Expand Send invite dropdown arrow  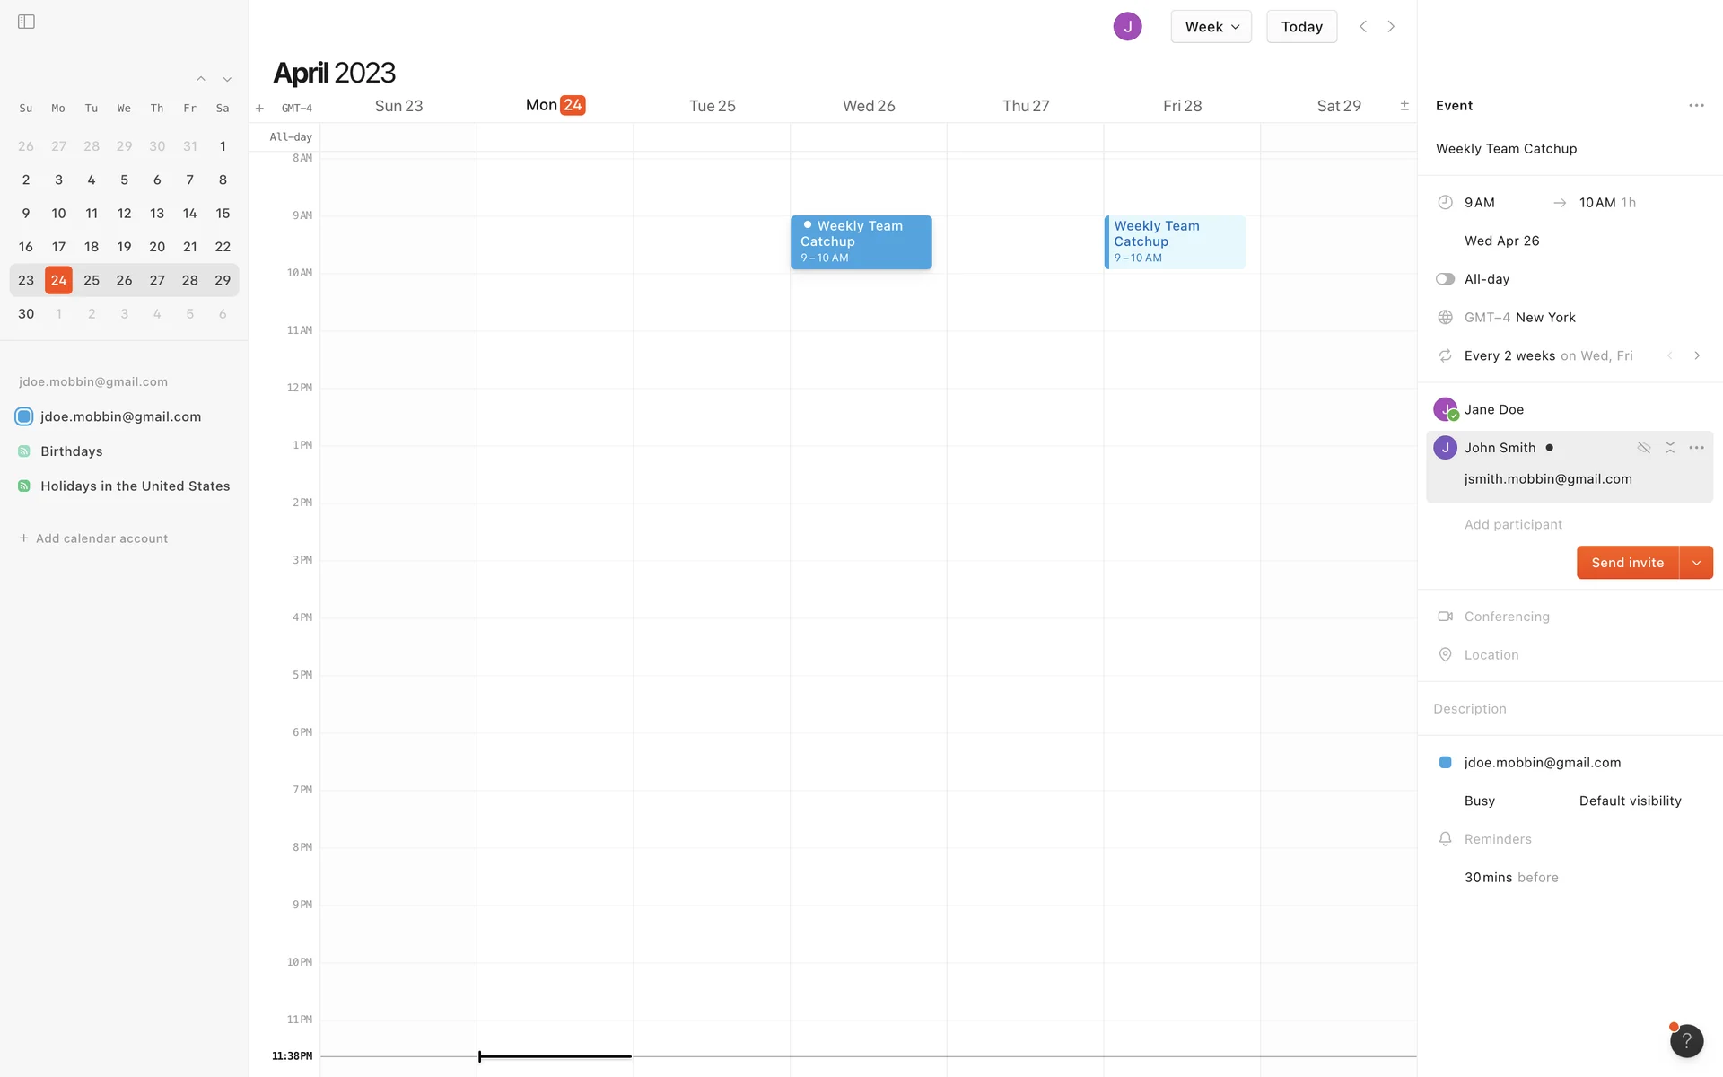[1695, 563]
